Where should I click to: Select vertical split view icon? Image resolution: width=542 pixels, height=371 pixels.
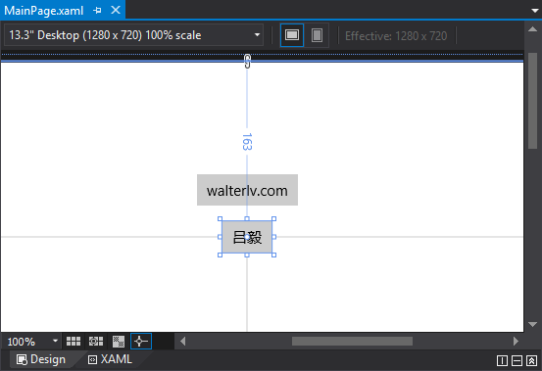[x=502, y=360]
